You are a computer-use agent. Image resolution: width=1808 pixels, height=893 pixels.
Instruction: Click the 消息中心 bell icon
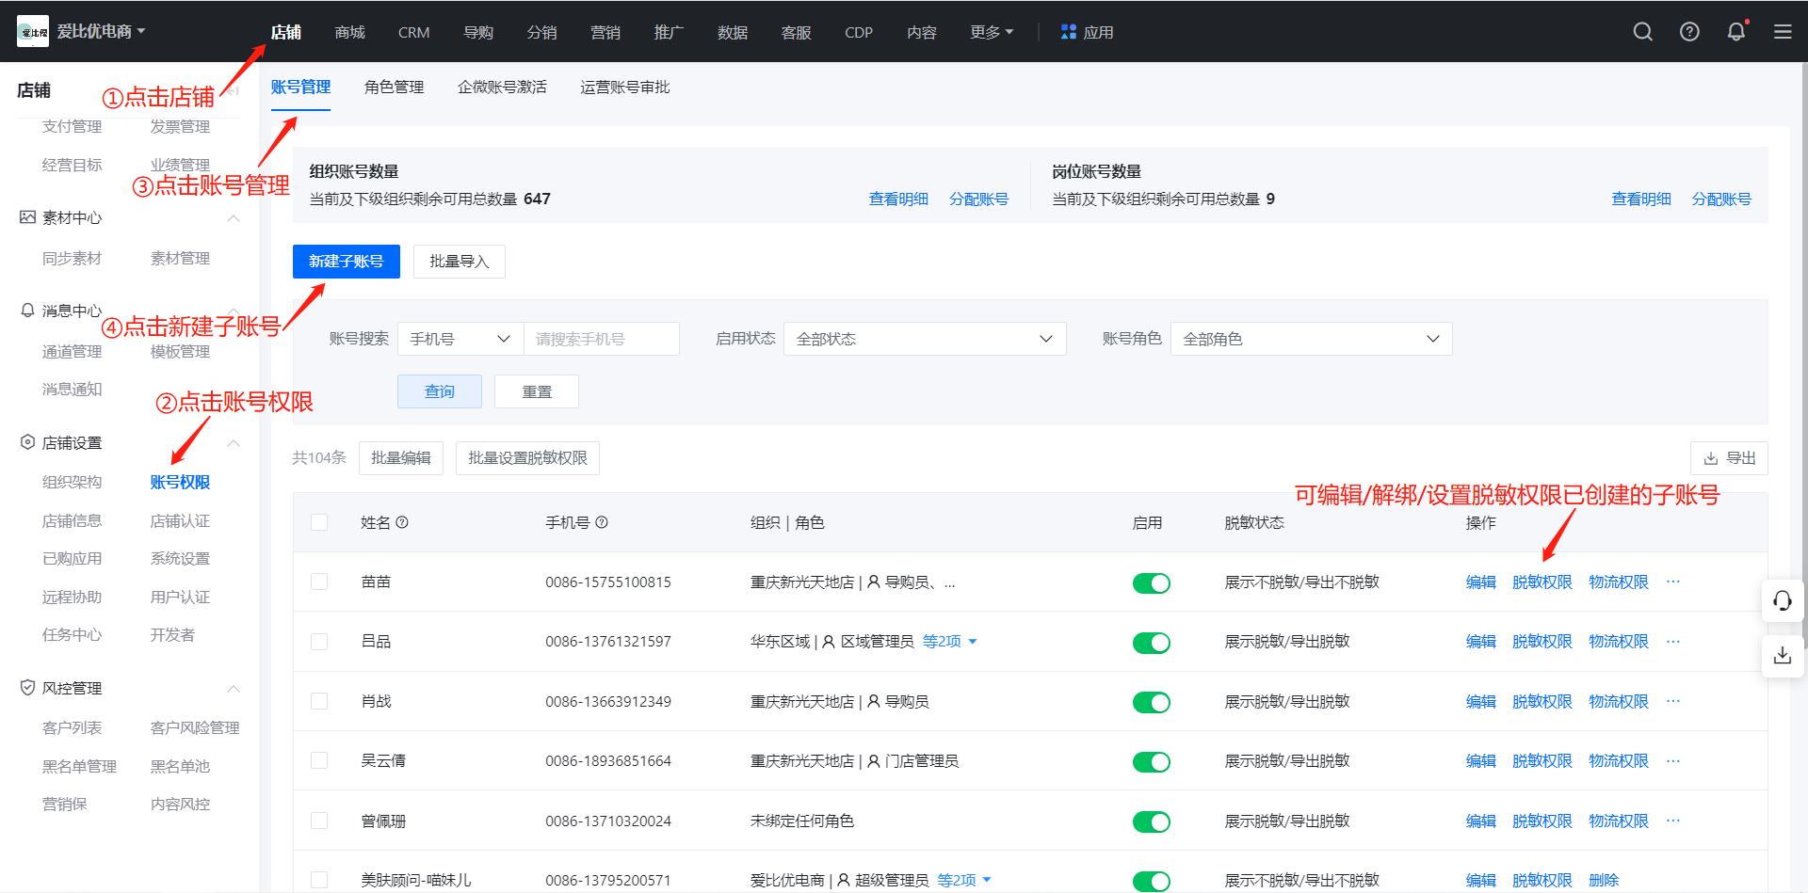[x=27, y=311]
